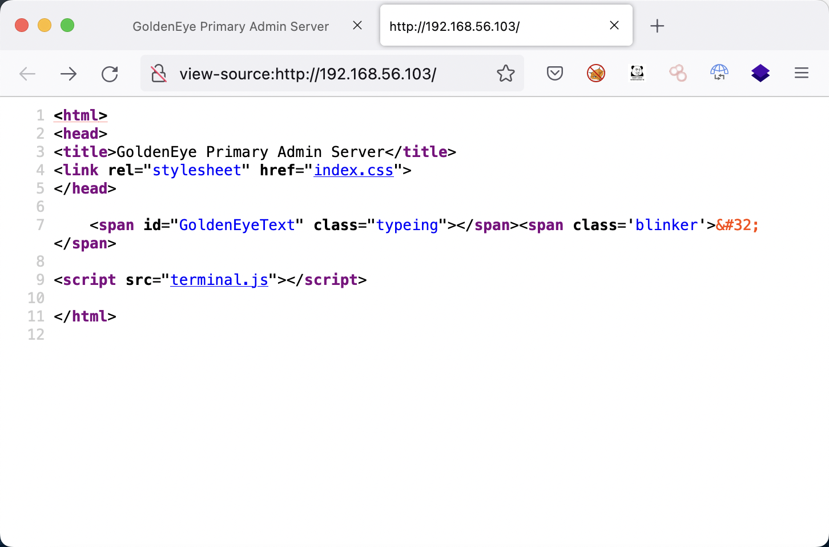Click the purple stacked layers extension icon

coord(760,73)
